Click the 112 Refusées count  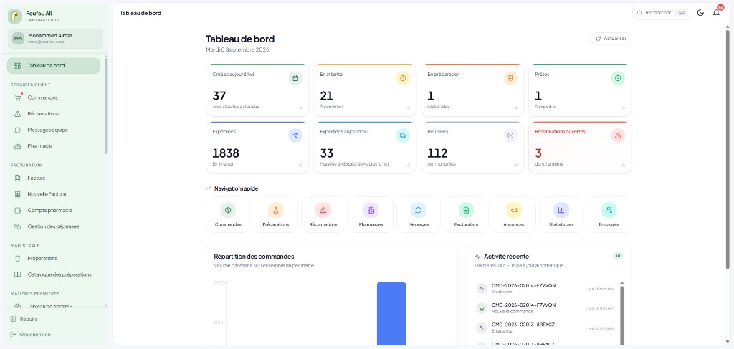click(x=437, y=153)
